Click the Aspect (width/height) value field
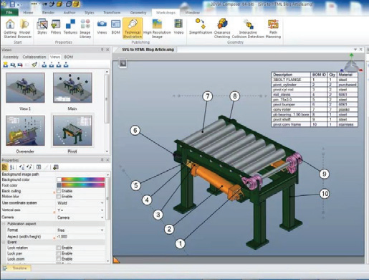 80,236
